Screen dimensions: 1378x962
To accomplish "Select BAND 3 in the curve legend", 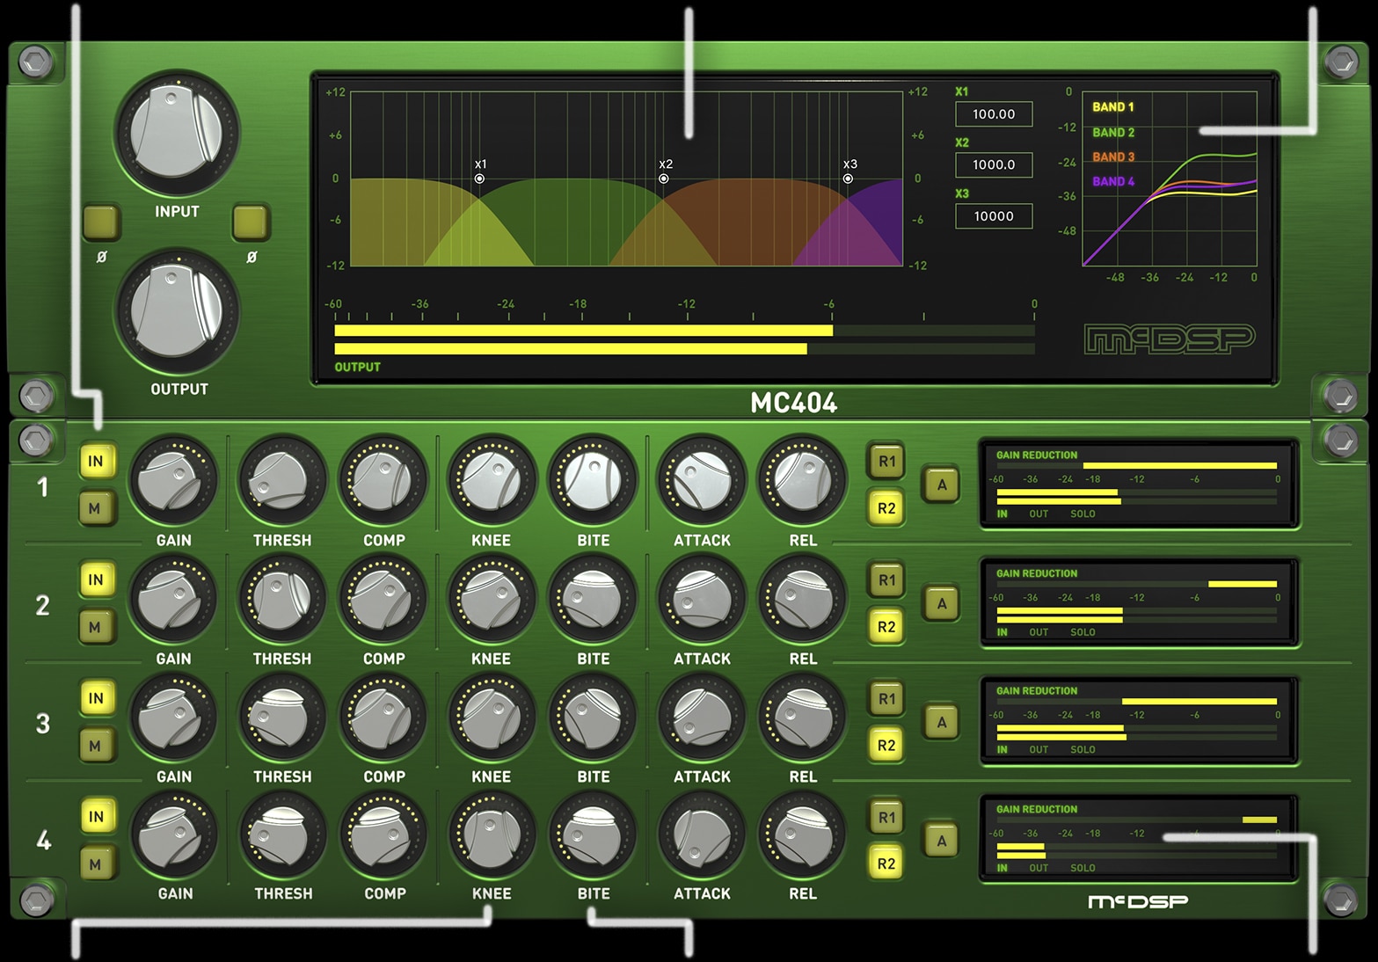I will pyautogui.click(x=1113, y=157).
